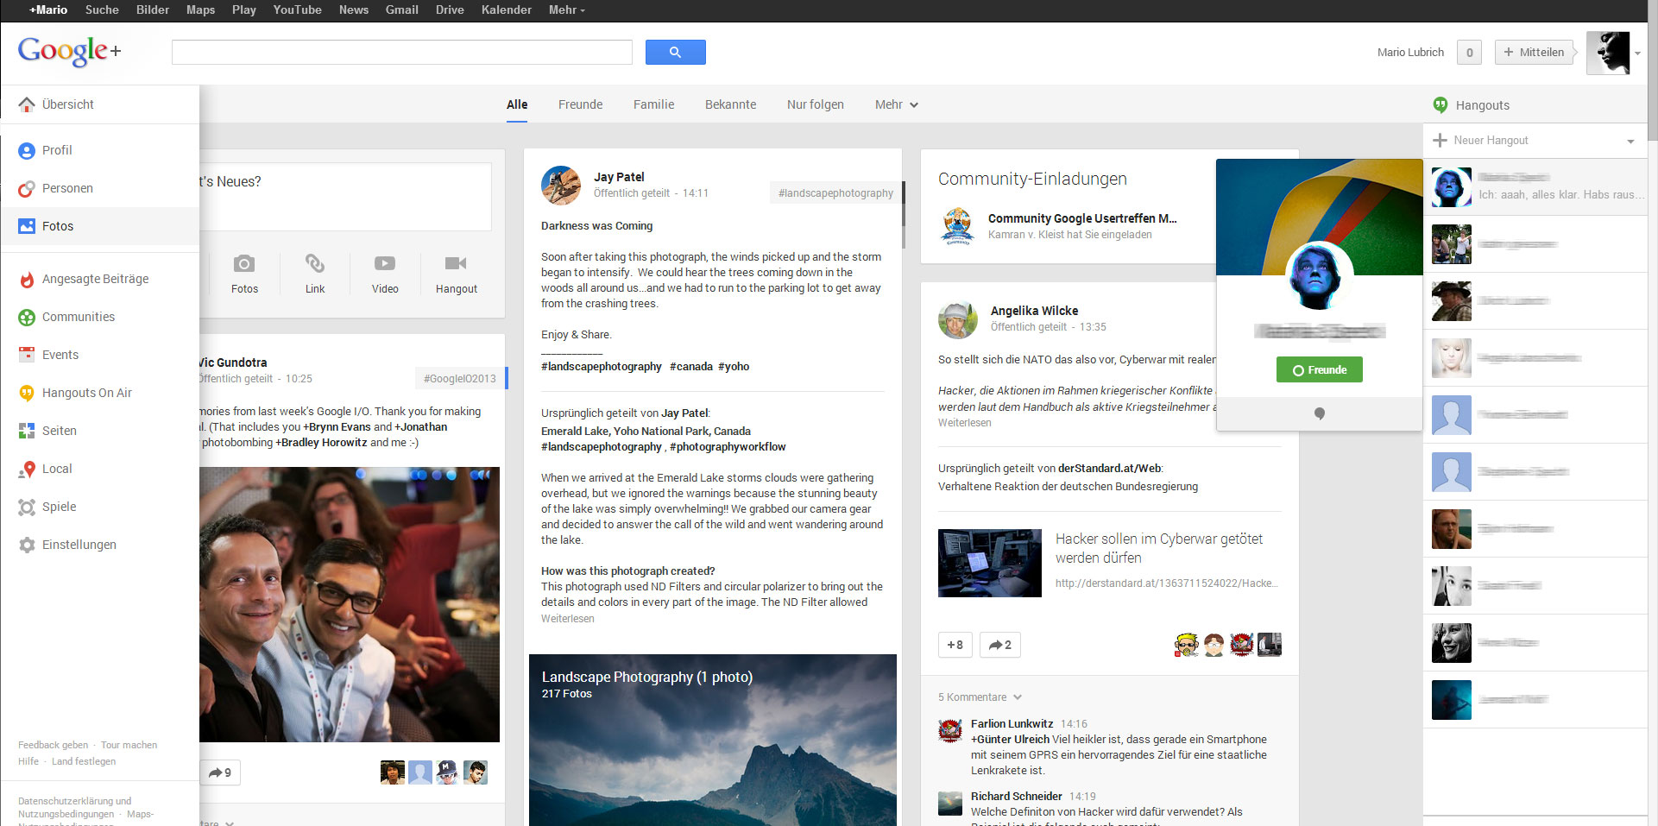The width and height of the screenshot is (1658, 826).
Task: Open Einstellungen gear in sidebar
Action: pyautogui.click(x=79, y=545)
